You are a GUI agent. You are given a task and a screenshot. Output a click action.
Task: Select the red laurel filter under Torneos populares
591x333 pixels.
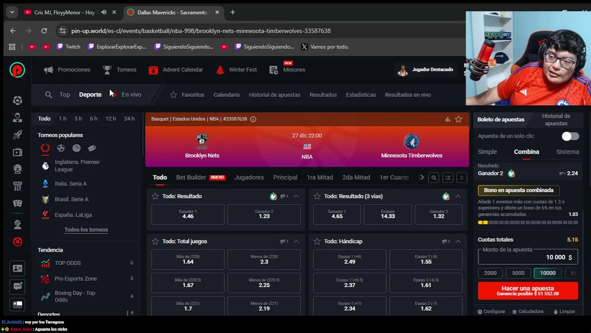pos(45,148)
